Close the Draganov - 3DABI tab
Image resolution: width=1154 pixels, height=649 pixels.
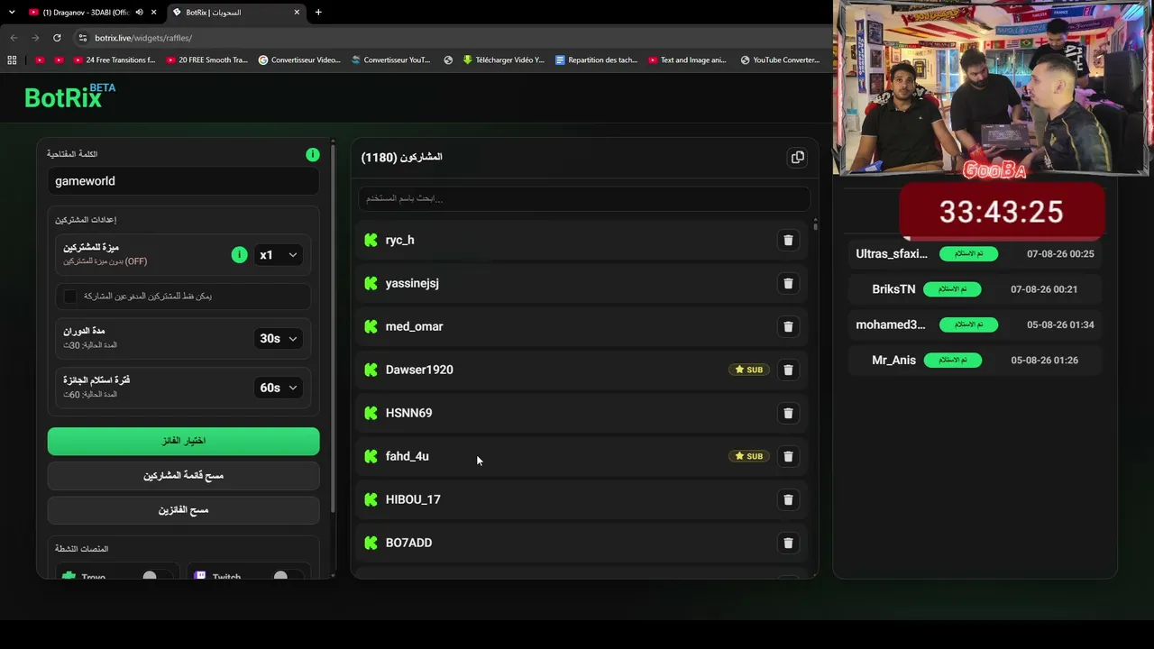[154, 13]
